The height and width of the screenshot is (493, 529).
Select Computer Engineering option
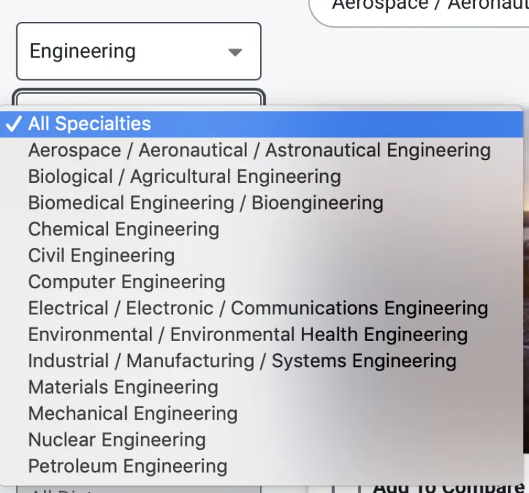pos(261,282)
